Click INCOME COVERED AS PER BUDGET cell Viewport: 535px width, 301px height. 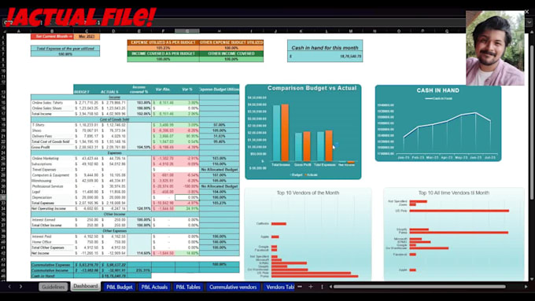(x=163, y=53)
